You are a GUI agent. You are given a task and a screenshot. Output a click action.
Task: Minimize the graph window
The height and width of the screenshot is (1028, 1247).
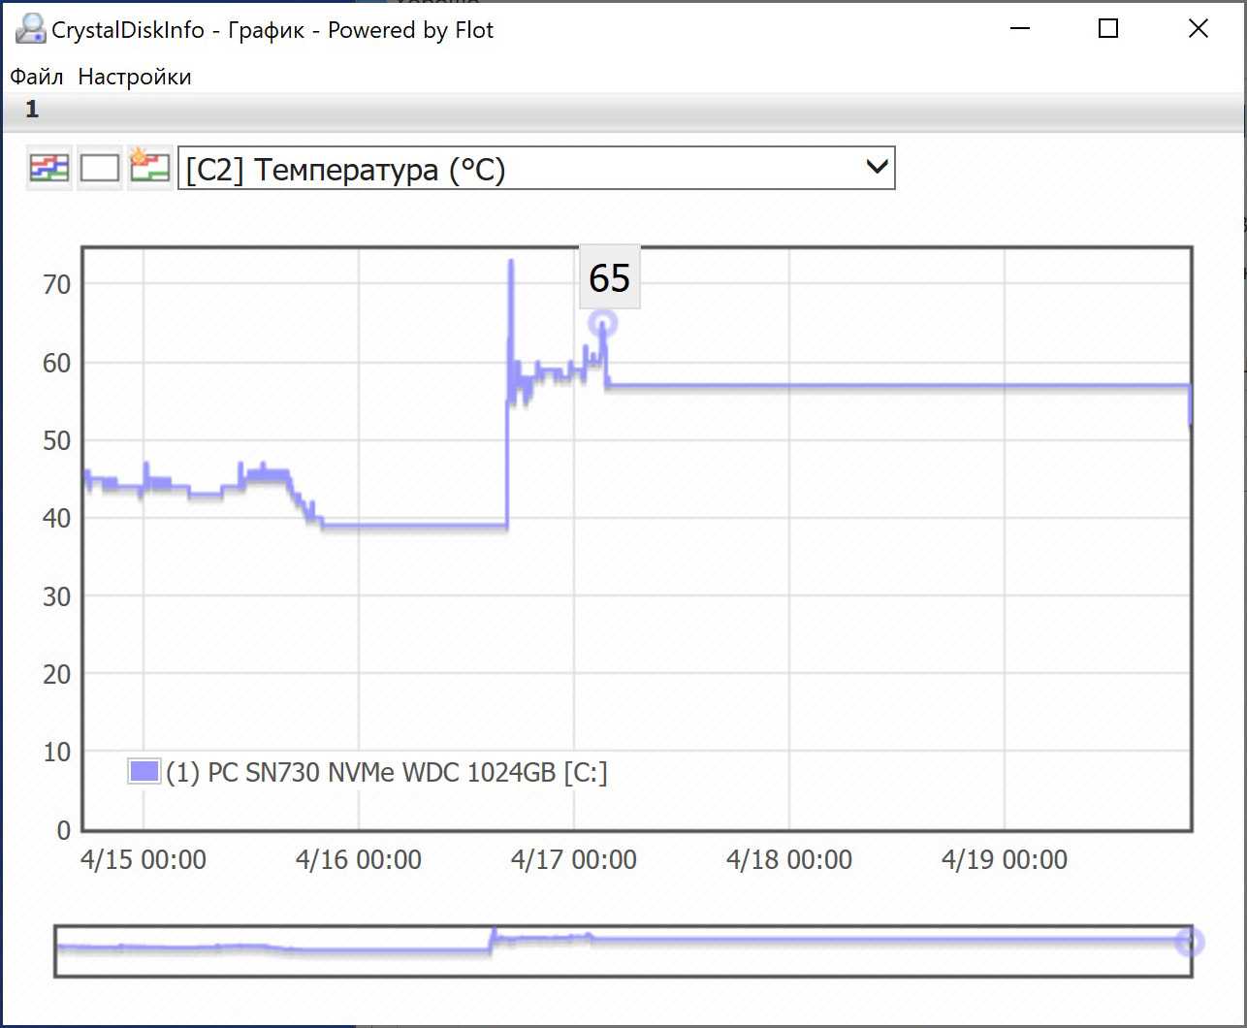click(x=1019, y=29)
